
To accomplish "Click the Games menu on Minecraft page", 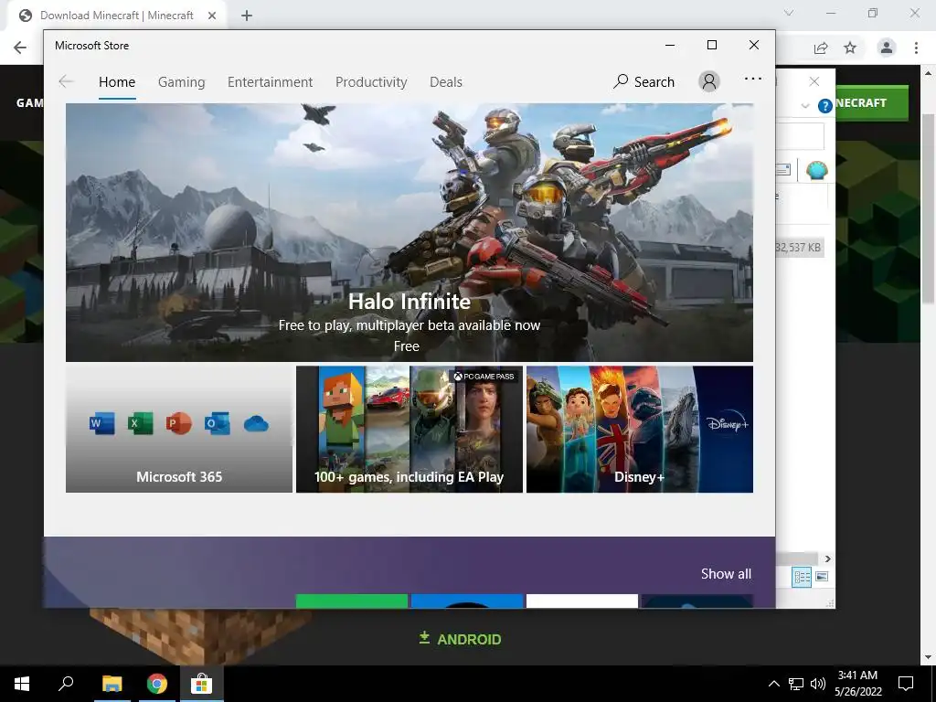I will pyautogui.click(x=29, y=102).
